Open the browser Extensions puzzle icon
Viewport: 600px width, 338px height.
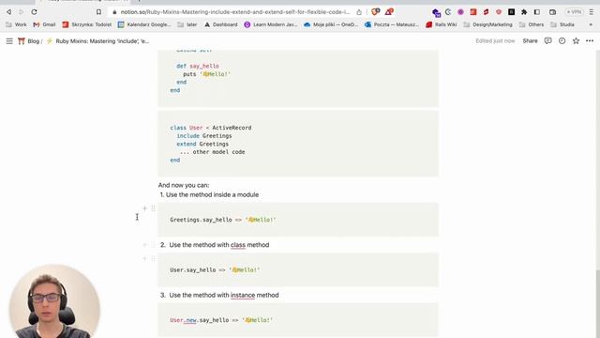(524, 12)
